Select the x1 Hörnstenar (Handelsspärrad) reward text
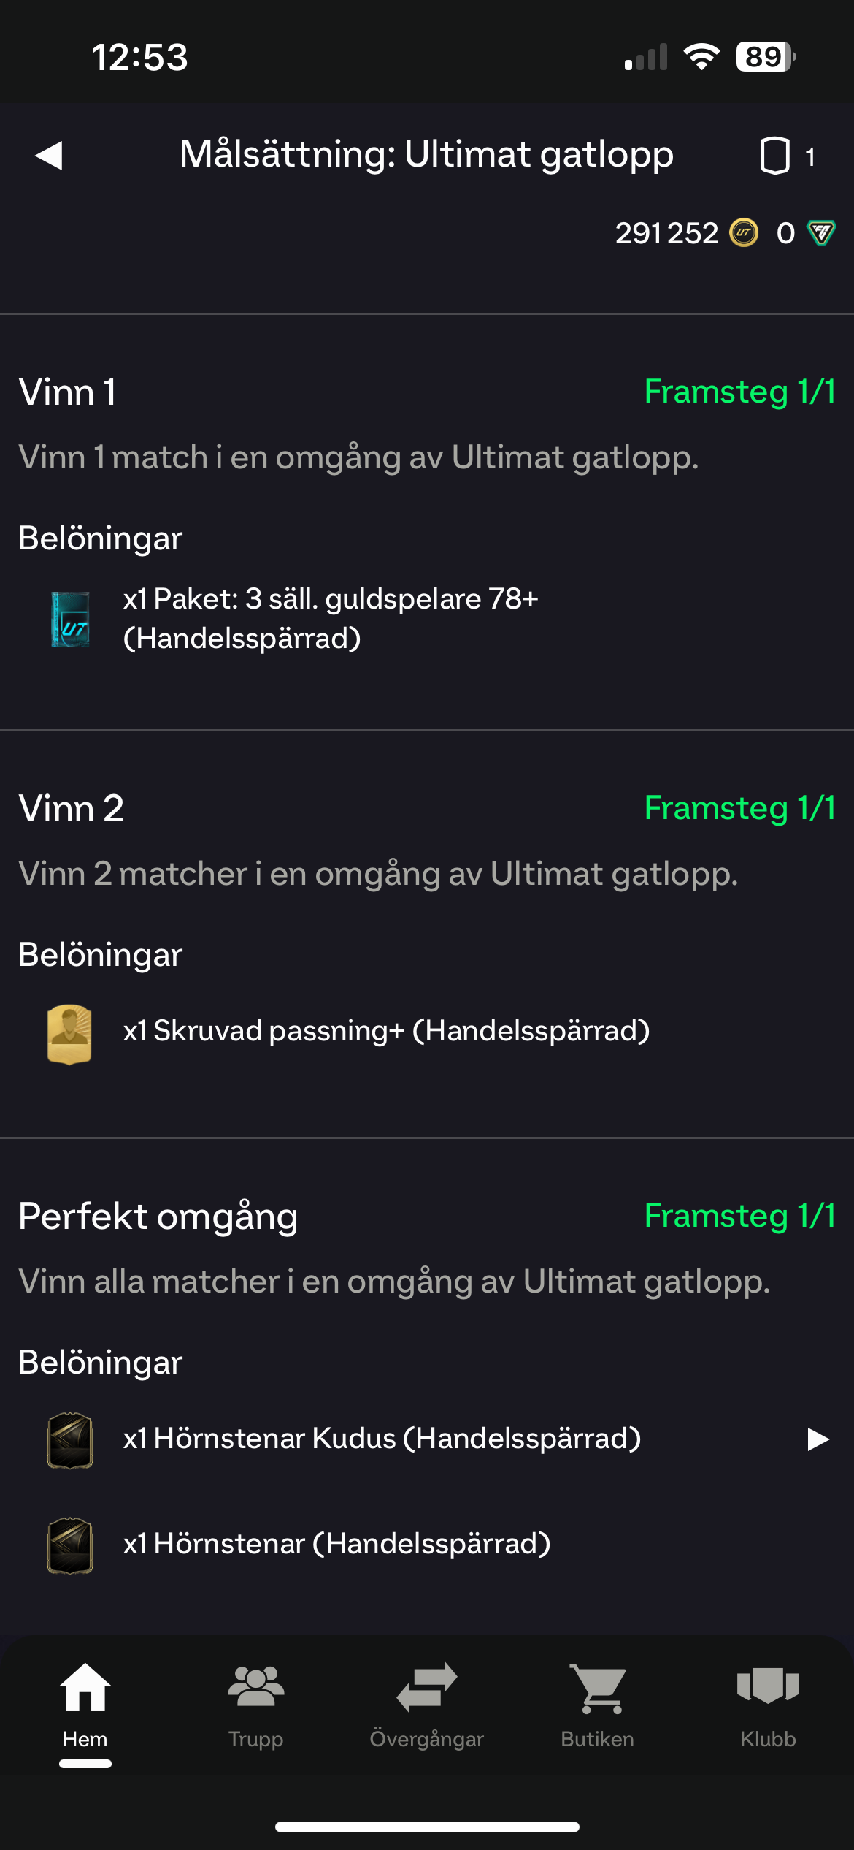This screenshot has width=854, height=1850. pos(336,1544)
